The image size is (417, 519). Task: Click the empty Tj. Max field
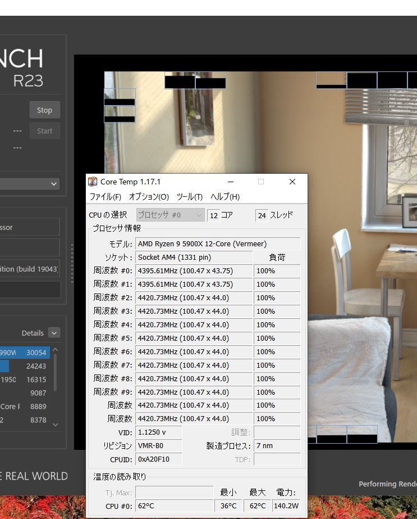click(x=175, y=493)
